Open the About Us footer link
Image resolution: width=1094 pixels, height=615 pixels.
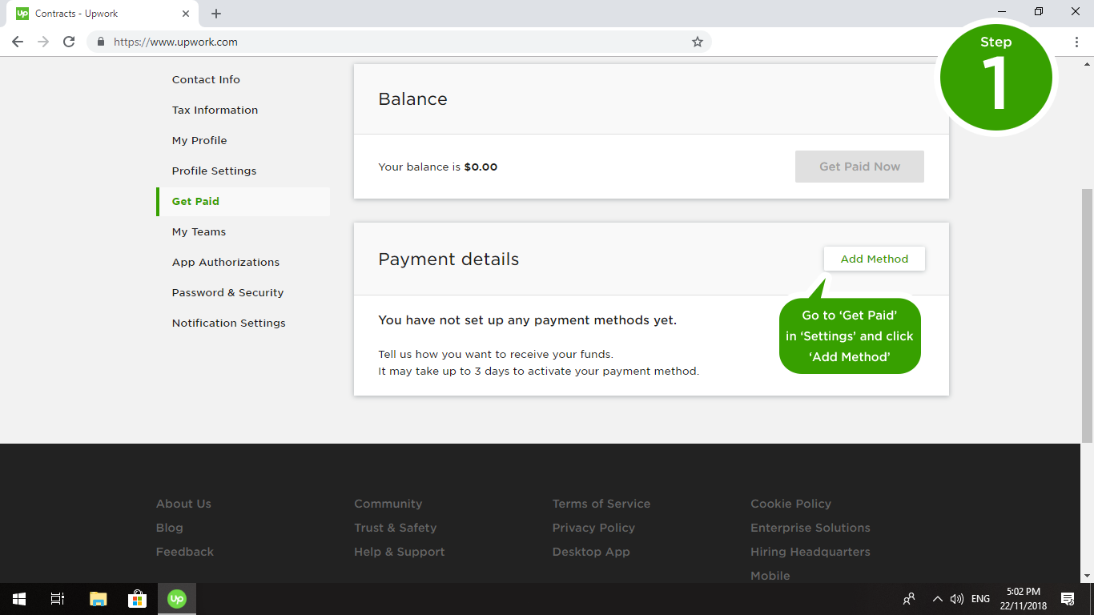point(183,504)
